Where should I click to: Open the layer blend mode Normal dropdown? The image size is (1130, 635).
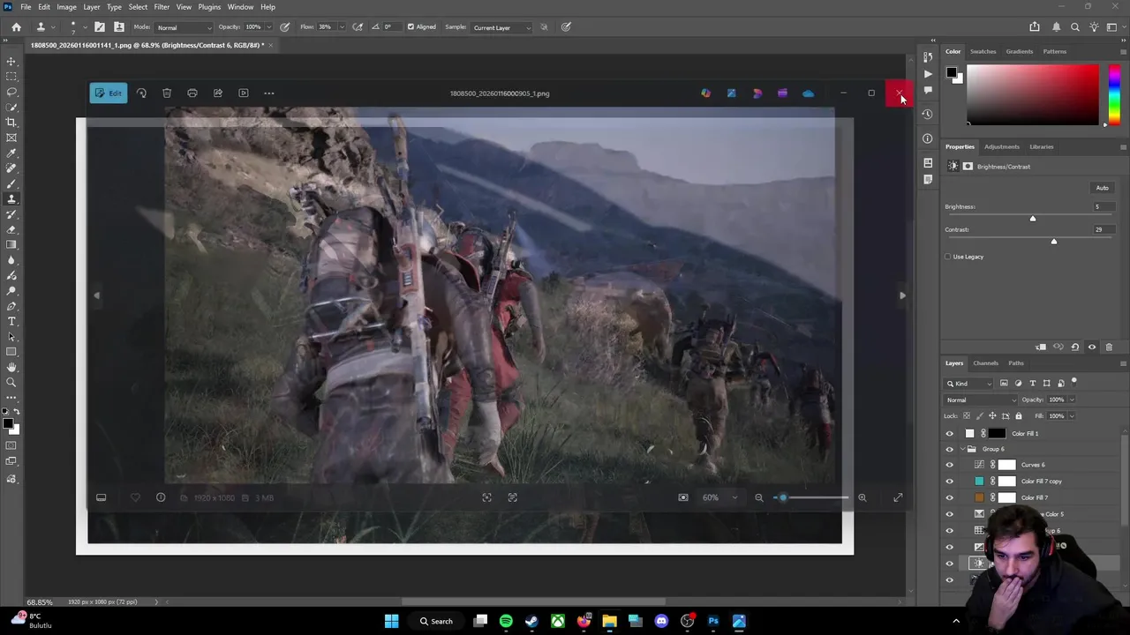pyautogui.click(x=981, y=400)
